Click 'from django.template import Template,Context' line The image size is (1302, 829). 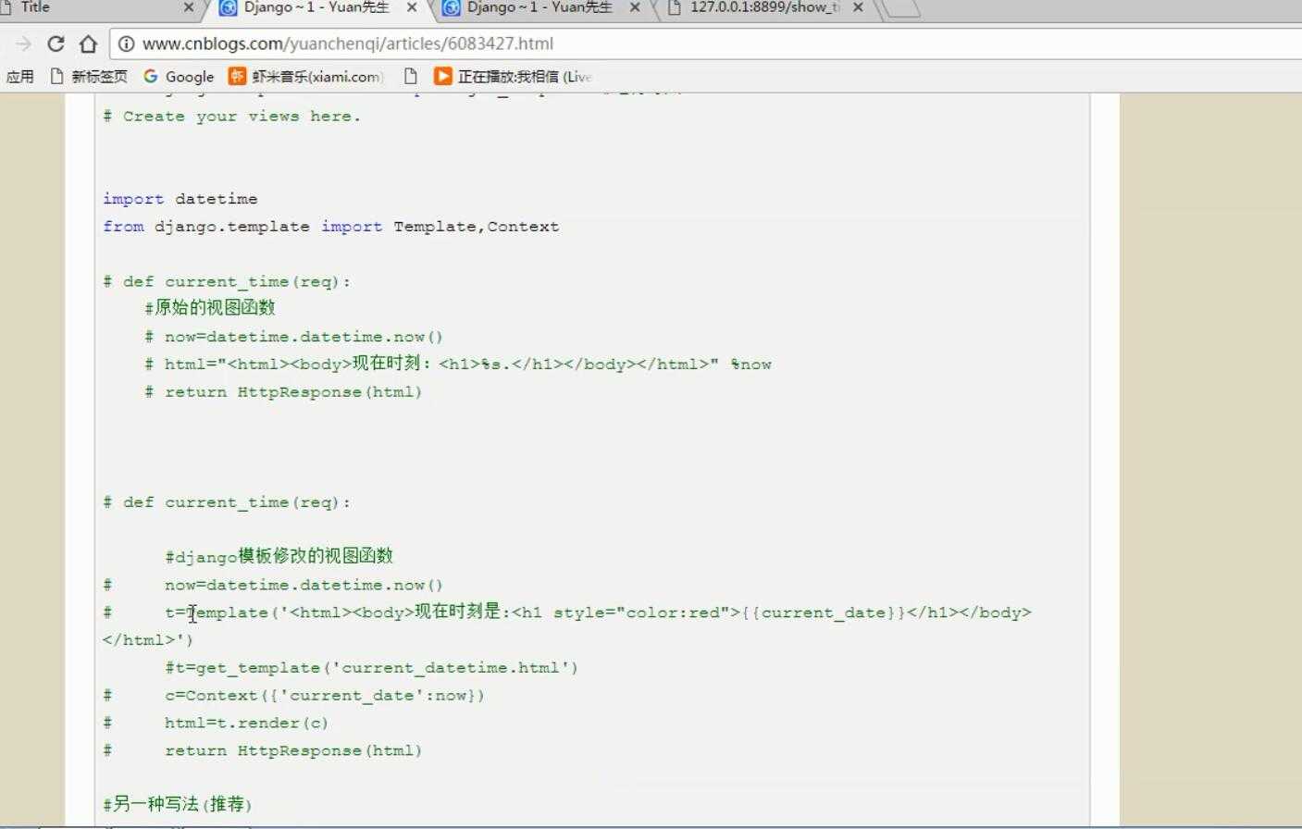[x=330, y=227]
